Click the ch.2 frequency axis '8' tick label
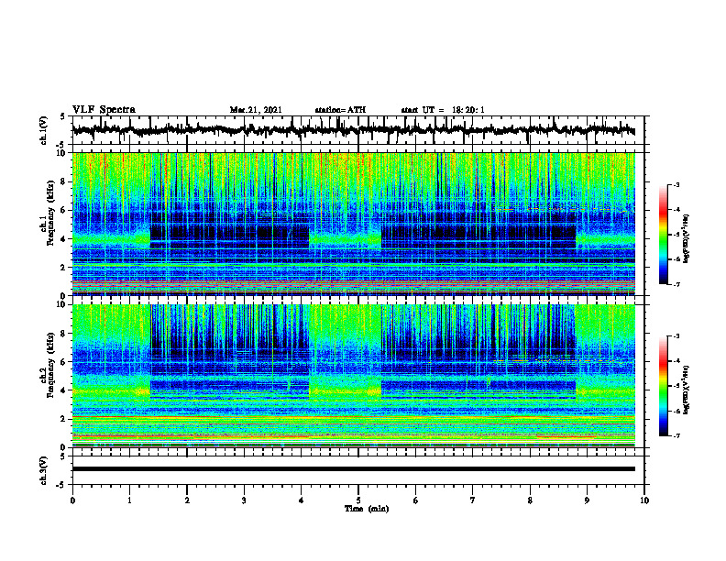Screen dimensions: 726x561 click(x=64, y=334)
